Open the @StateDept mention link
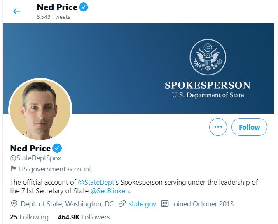 point(96,182)
